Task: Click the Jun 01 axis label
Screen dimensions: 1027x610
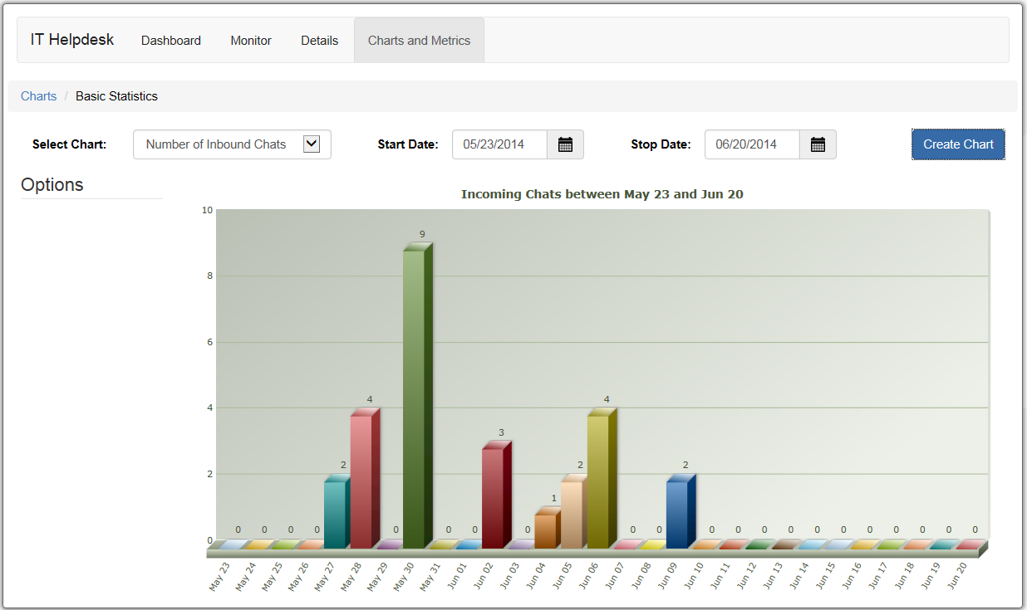Action: pos(456,576)
